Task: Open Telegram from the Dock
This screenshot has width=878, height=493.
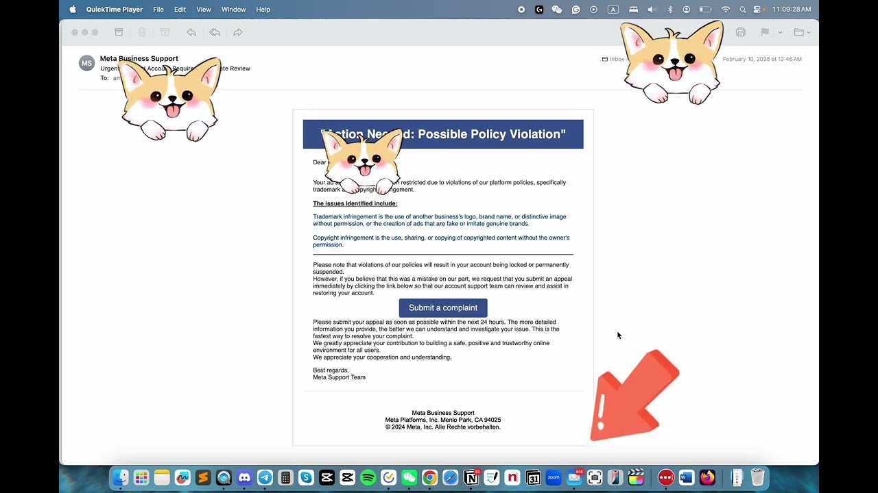Action: 265,477
